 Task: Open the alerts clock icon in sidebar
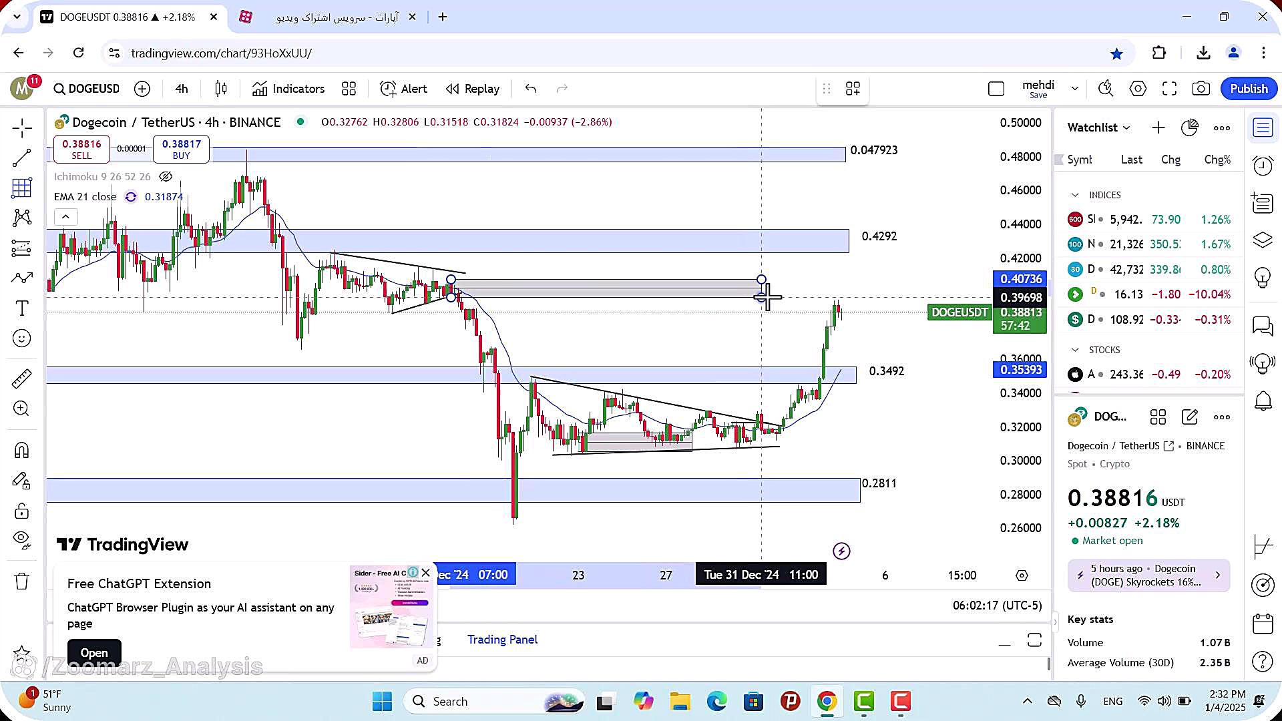pos(1263,165)
